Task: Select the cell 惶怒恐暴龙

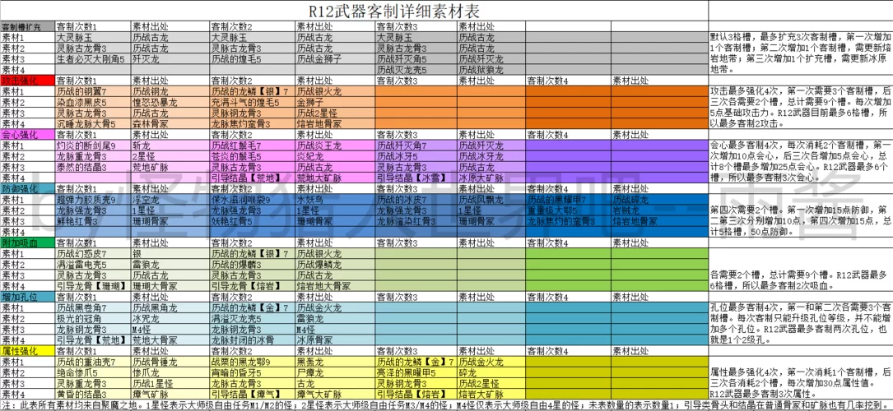Action: [x=170, y=102]
